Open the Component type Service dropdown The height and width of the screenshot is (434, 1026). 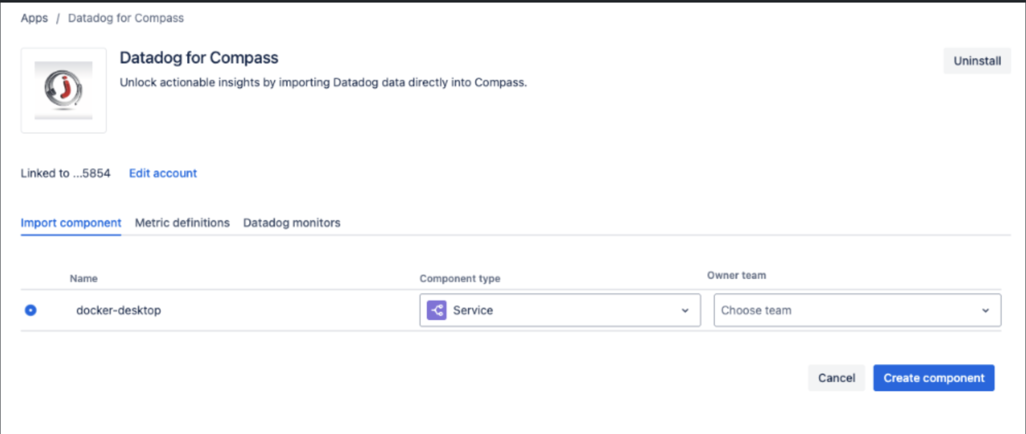(x=560, y=310)
